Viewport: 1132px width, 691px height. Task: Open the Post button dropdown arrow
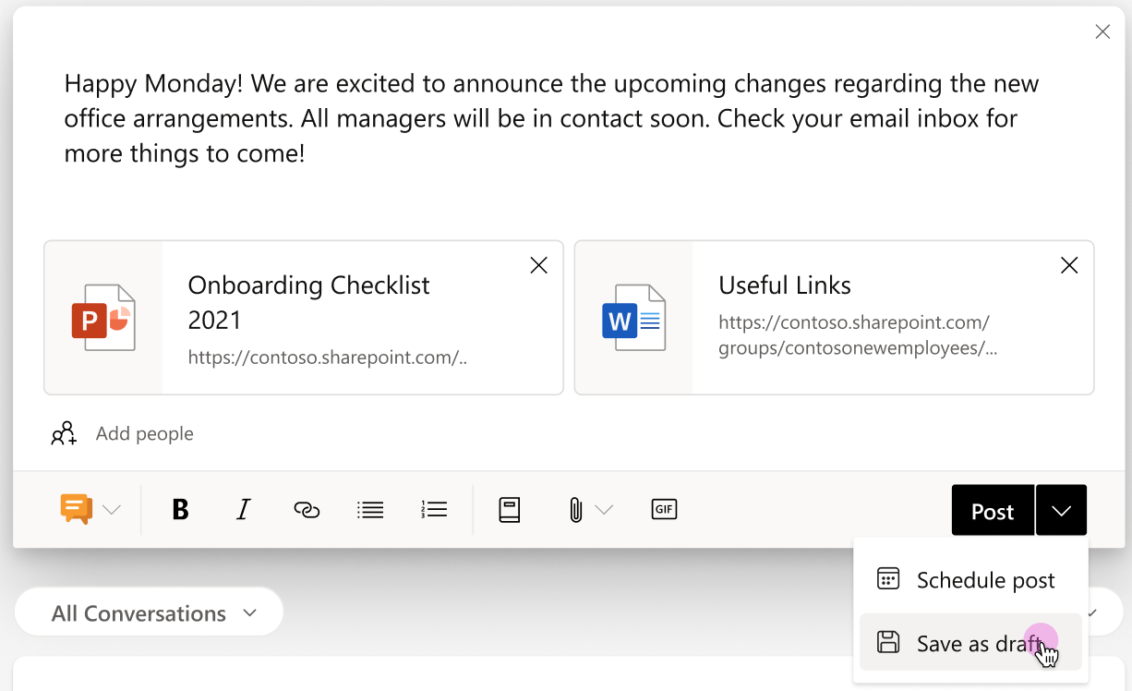click(x=1061, y=509)
